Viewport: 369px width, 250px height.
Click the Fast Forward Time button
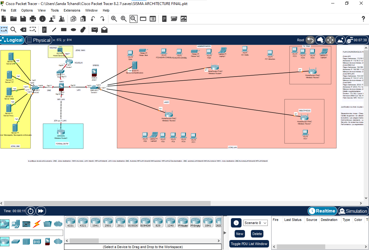[41, 211]
